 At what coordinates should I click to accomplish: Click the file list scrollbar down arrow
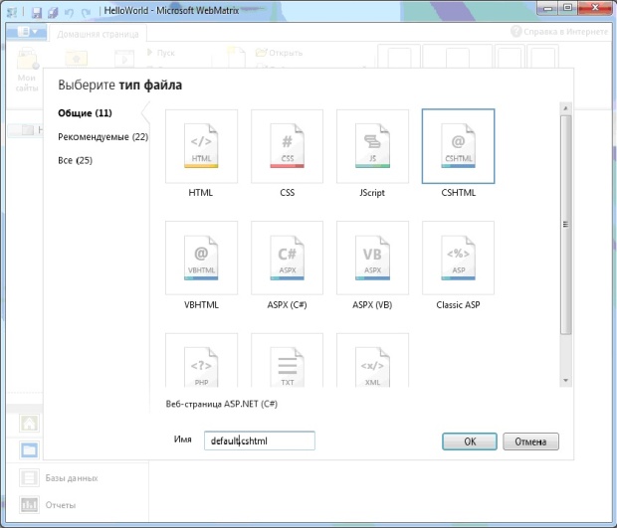[x=565, y=381]
